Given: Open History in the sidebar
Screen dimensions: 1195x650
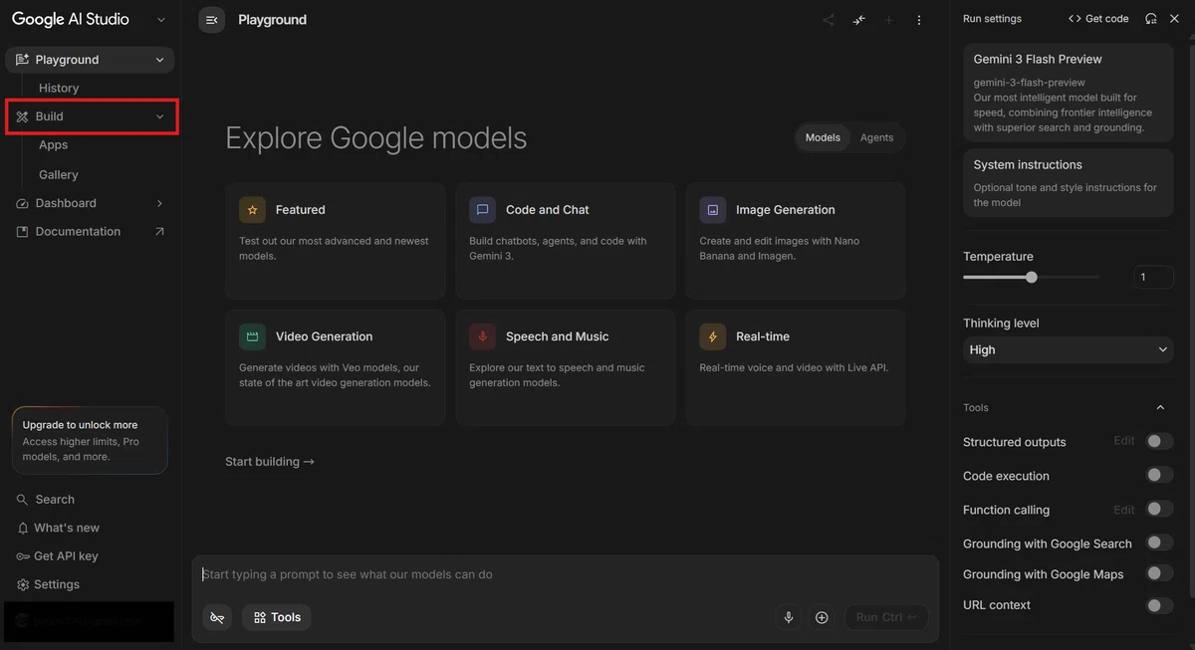Looking at the screenshot, I should pos(59,89).
